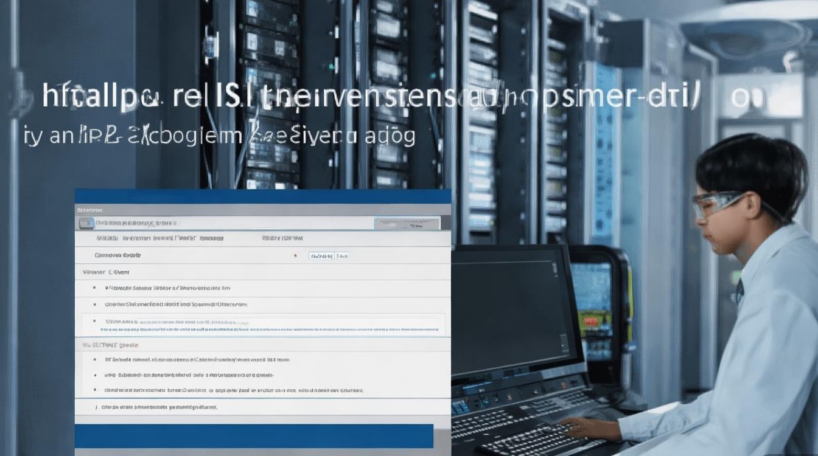Click the final text row above the blue footer

159,407
